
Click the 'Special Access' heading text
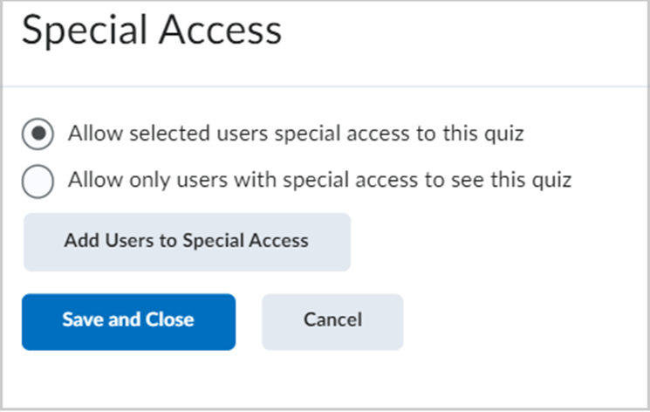pos(152,30)
